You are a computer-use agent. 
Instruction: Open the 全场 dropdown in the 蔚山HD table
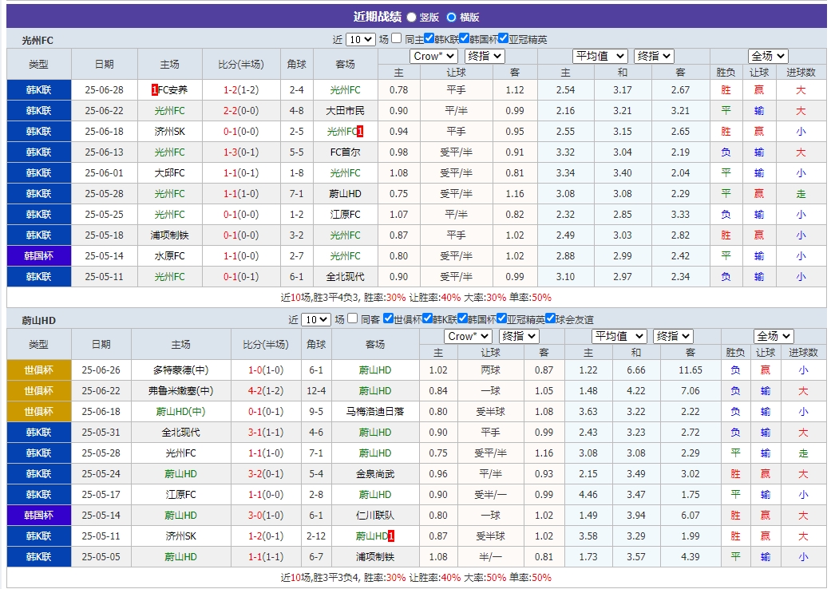[x=774, y=336]
